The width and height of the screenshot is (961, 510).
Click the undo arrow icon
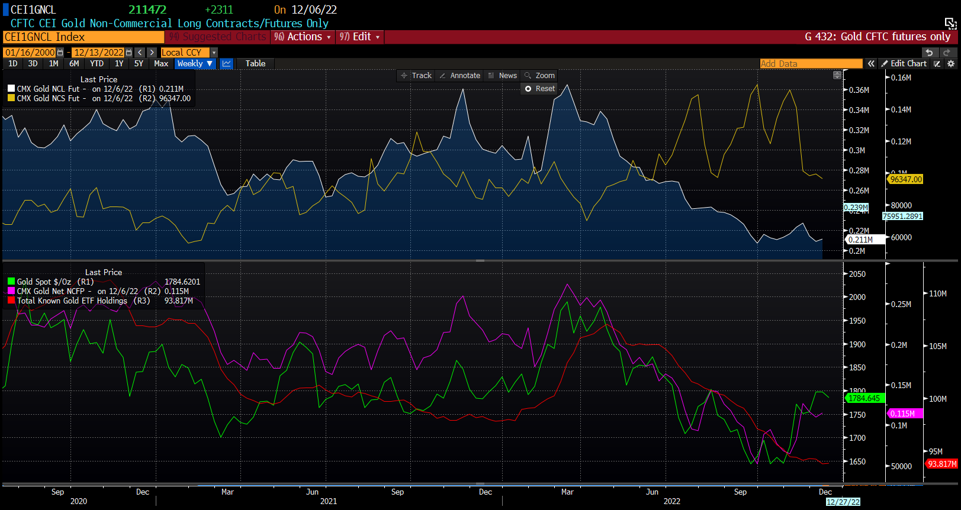929,53
